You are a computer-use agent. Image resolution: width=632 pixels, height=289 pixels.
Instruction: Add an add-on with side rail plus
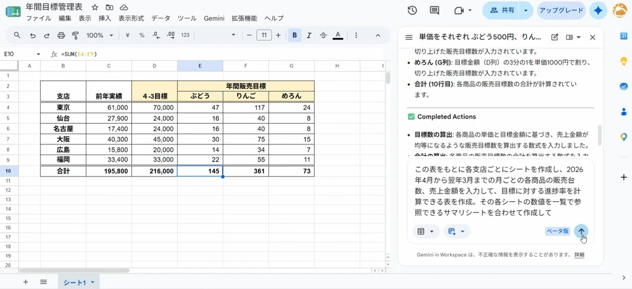[624, 178]
